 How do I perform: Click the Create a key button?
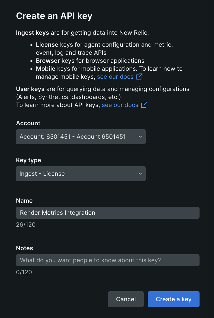click(173, 299)
